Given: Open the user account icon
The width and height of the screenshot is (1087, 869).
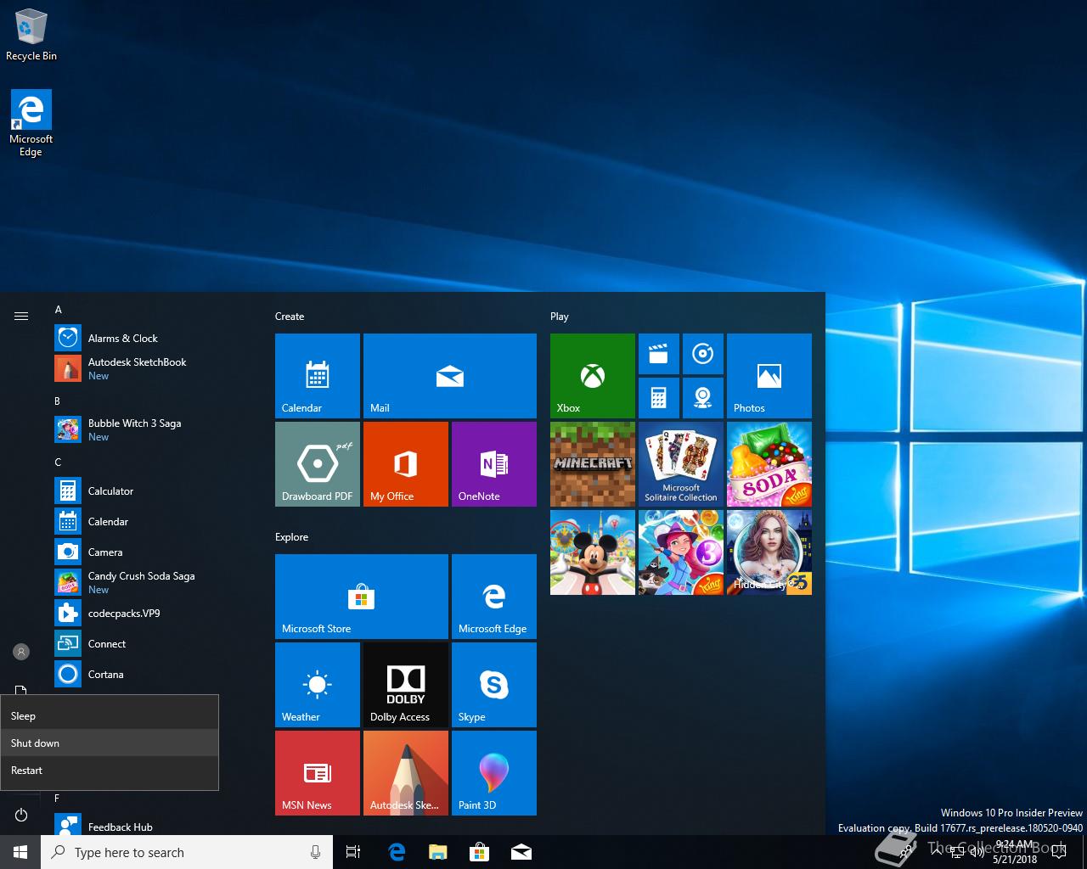Looking at the screenshot, I should click(21, 652).
